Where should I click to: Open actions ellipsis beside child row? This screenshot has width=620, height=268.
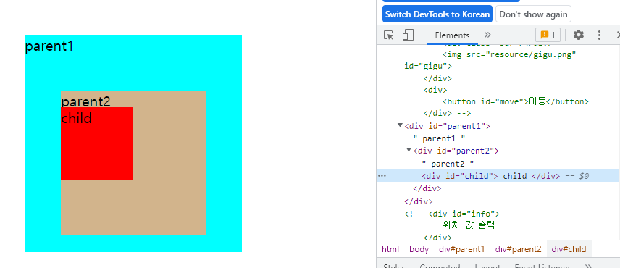coord(382,176)
